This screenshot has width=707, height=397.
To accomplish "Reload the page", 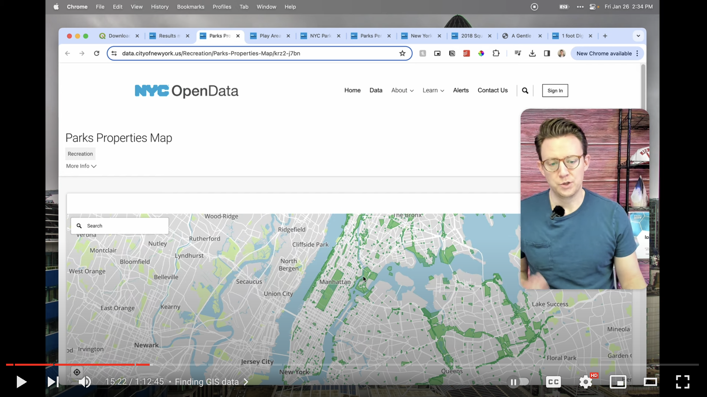I will (x=97, y=53).
